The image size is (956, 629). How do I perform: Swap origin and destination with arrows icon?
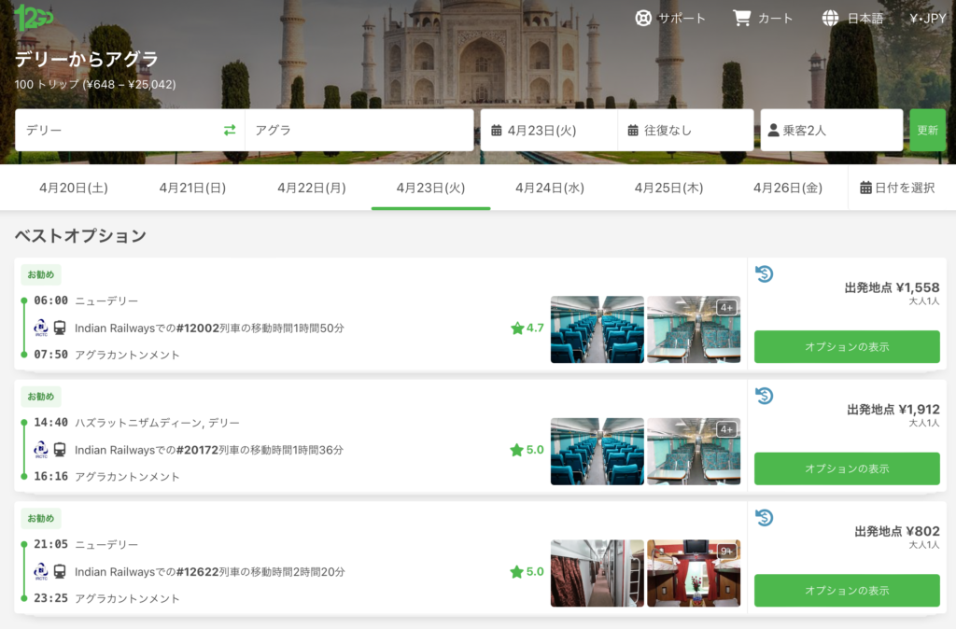230,131
